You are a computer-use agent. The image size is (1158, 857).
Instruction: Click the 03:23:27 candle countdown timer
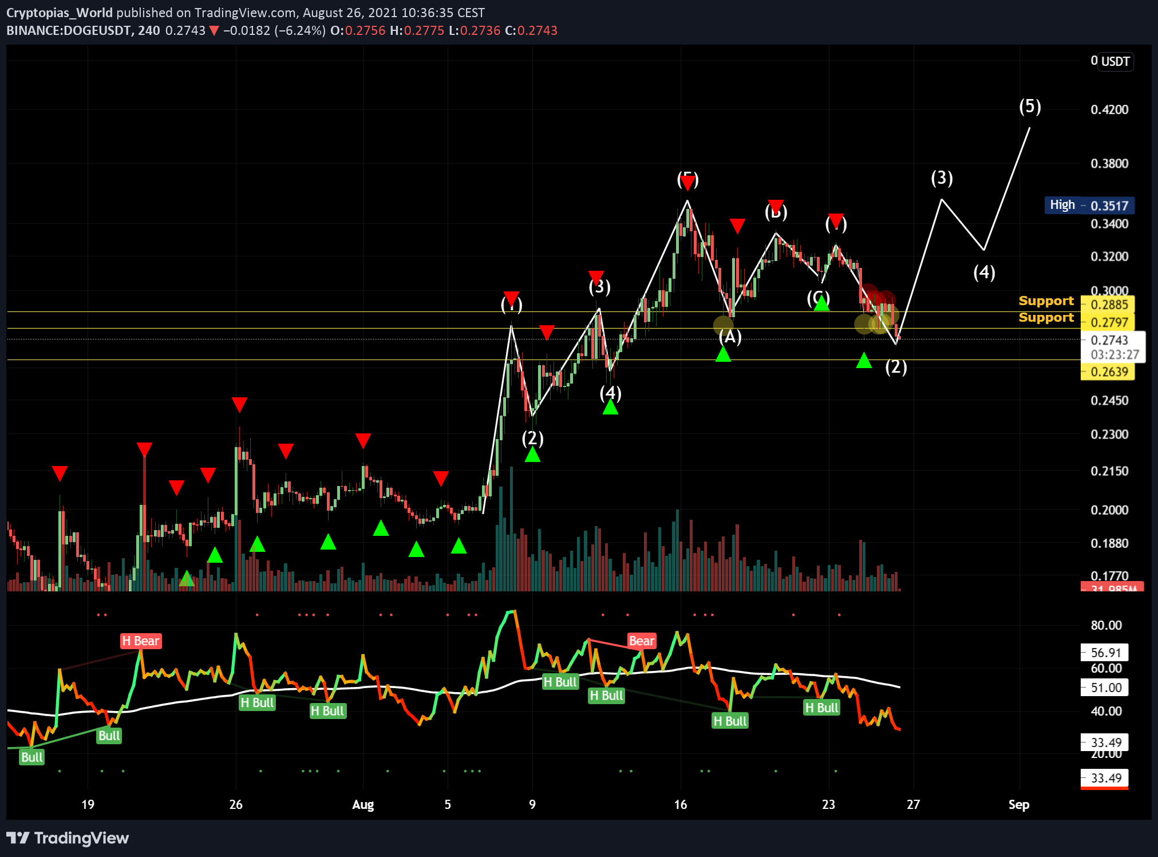point(1114,354)
